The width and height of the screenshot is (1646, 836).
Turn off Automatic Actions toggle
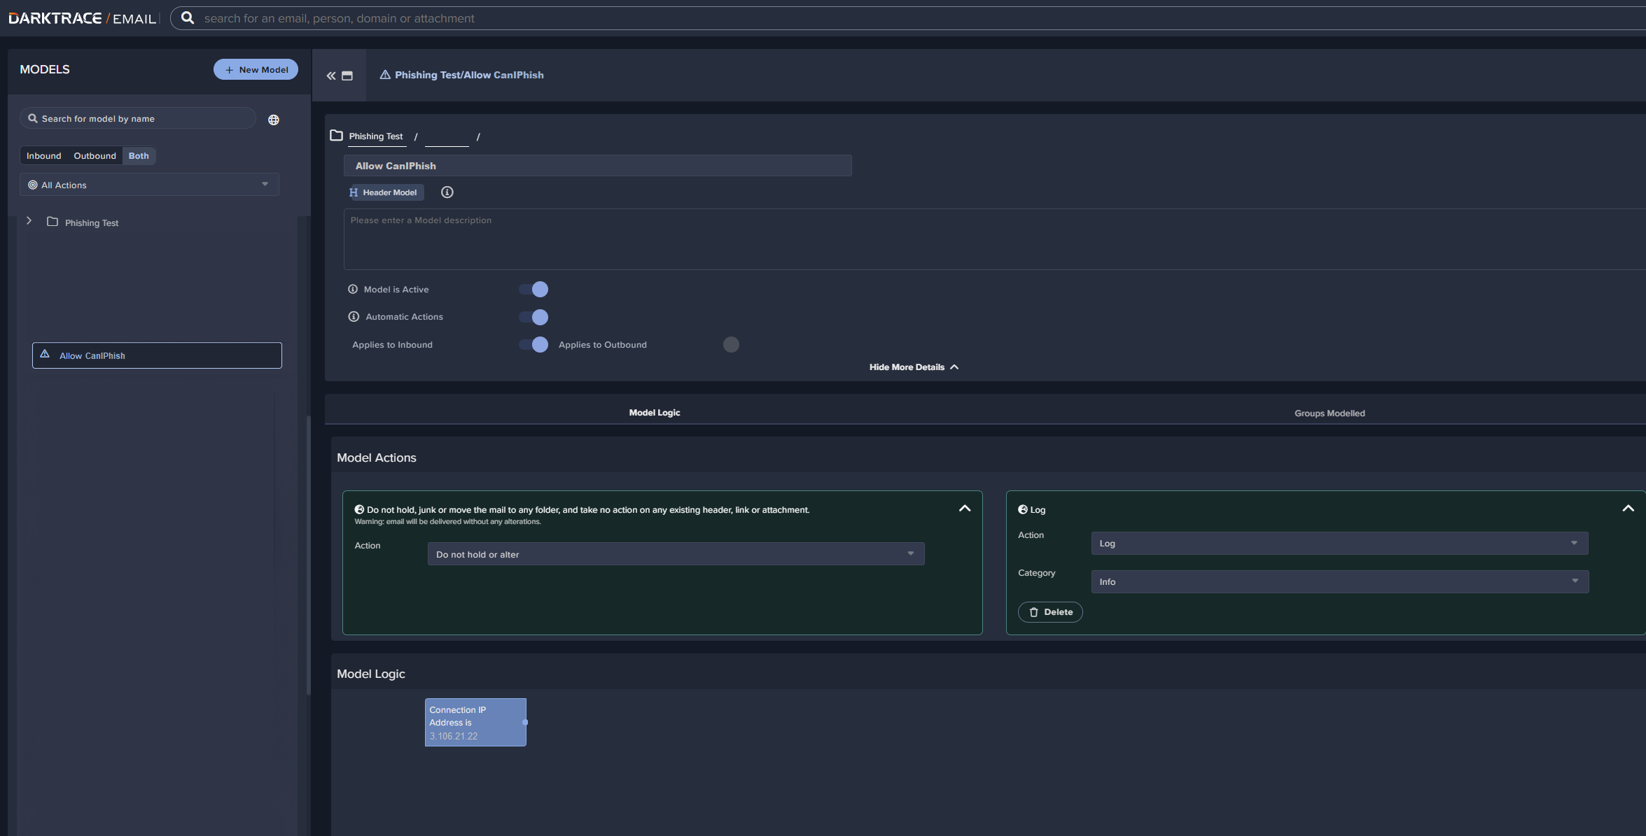pyautogui.click(x=533, y=317)
